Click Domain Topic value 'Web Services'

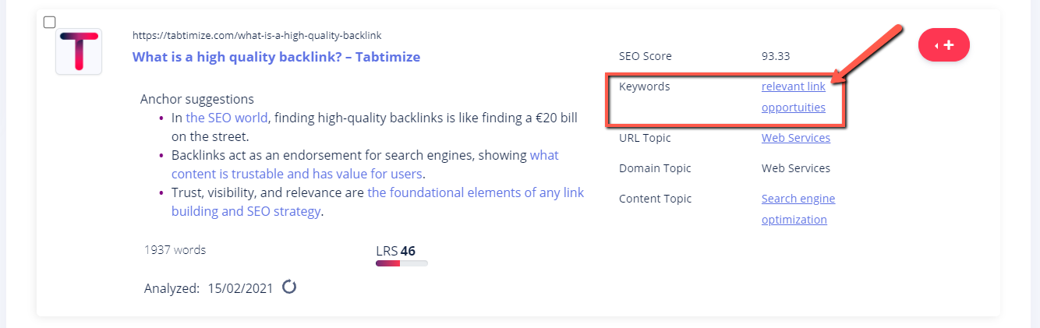point(796,168)
